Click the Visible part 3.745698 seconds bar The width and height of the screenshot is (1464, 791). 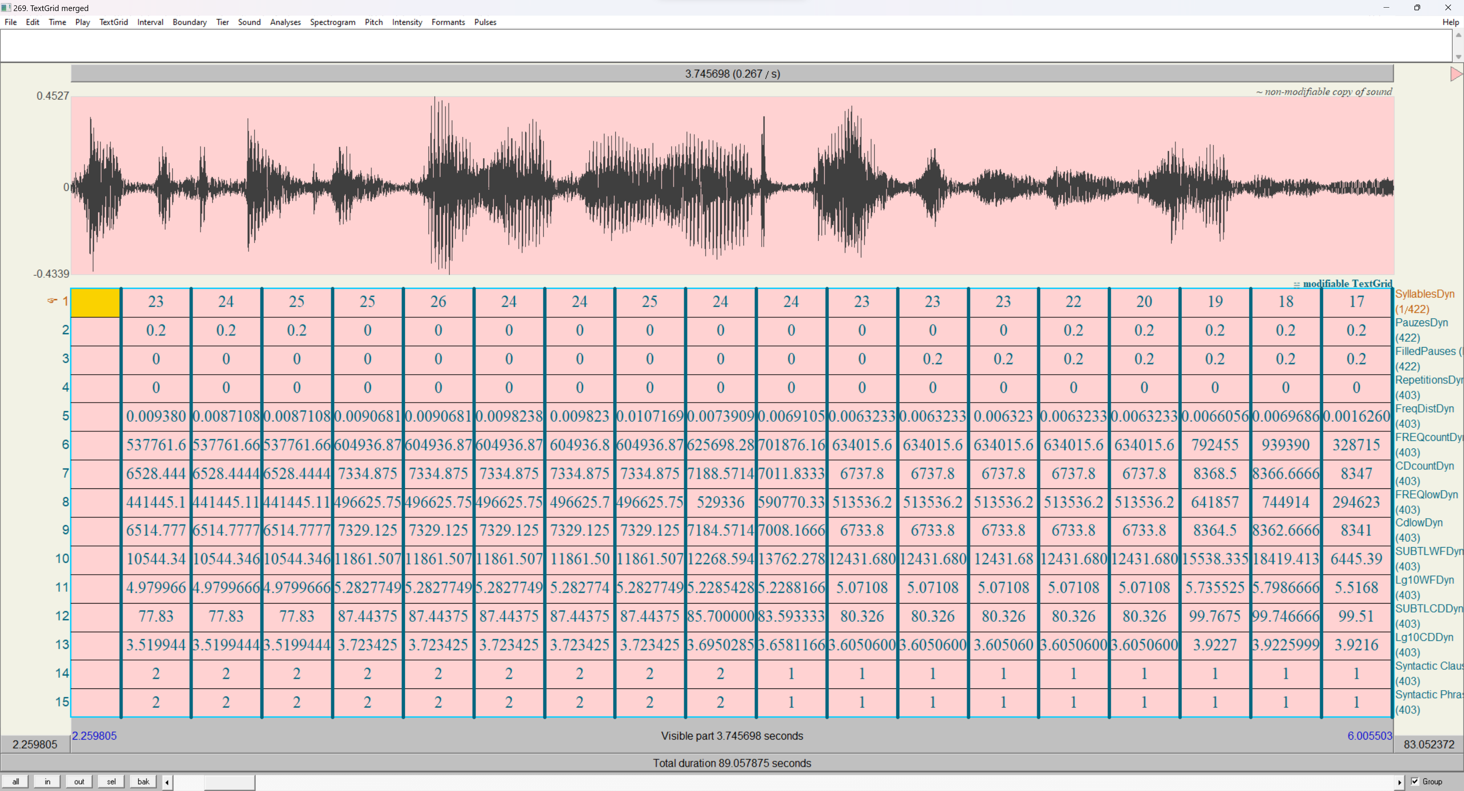732,736
